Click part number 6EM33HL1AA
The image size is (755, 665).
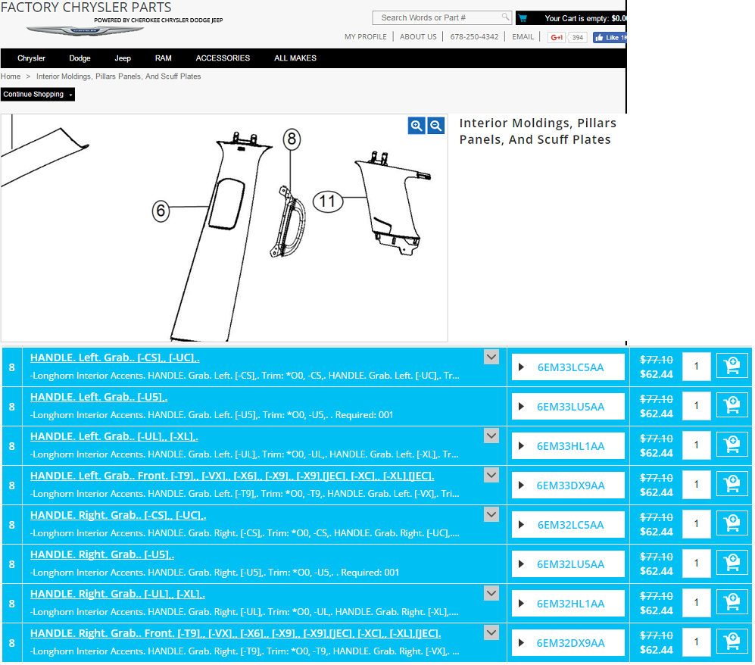570,446
